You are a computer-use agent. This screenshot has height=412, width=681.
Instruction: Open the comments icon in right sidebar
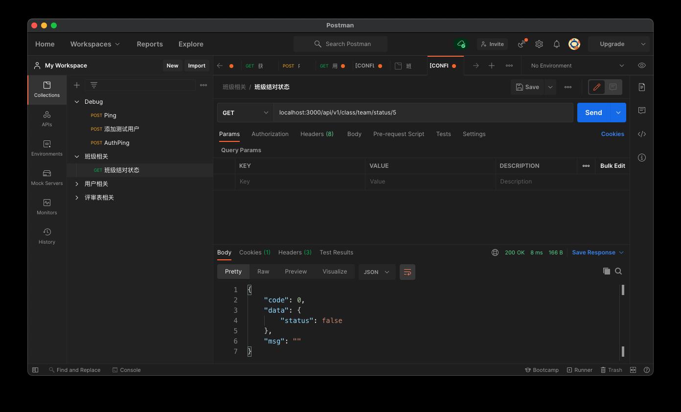point(642,111)
